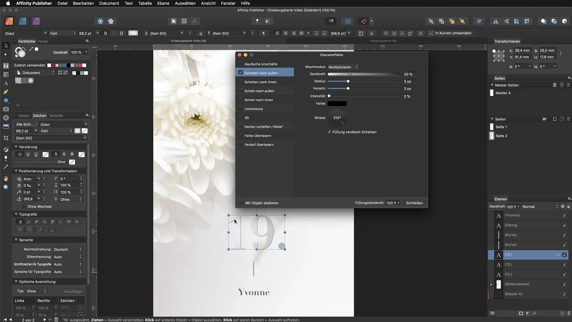Toggle underline U in the text toolbar

(x=121, y=33)
